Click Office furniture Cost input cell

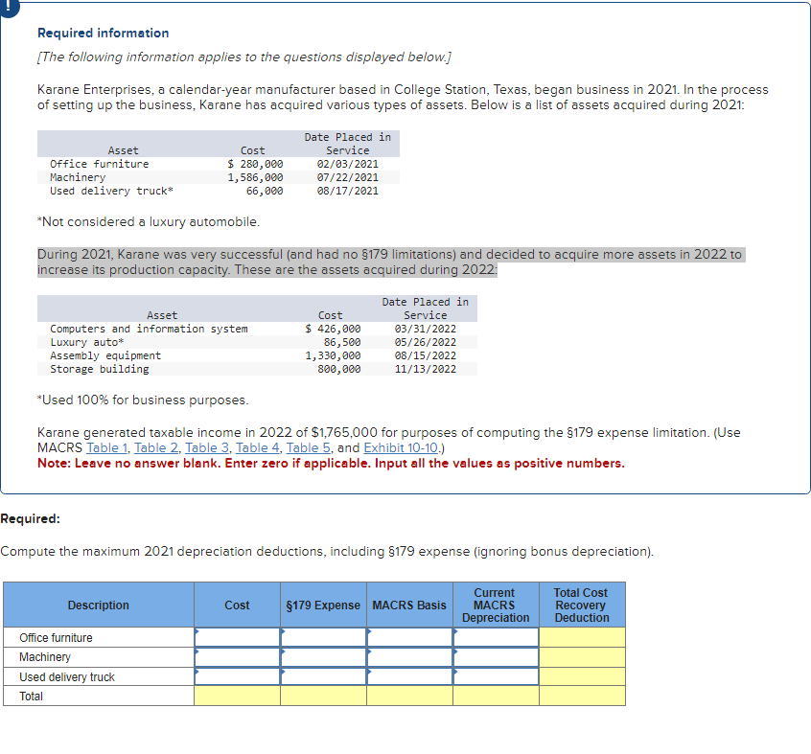pyautogui.click(x=238, y=637)
